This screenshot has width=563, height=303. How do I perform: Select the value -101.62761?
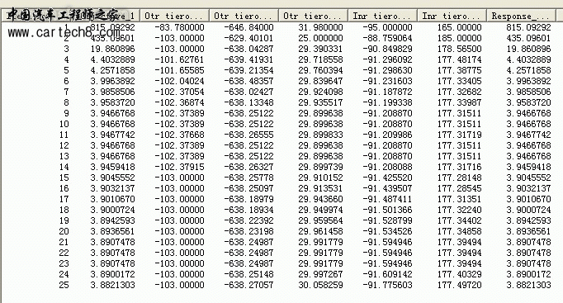pos(179,59)
